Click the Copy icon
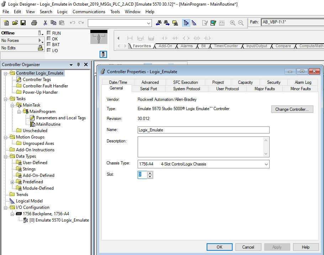This screenshot has width=324, height=255. (53, 23)
